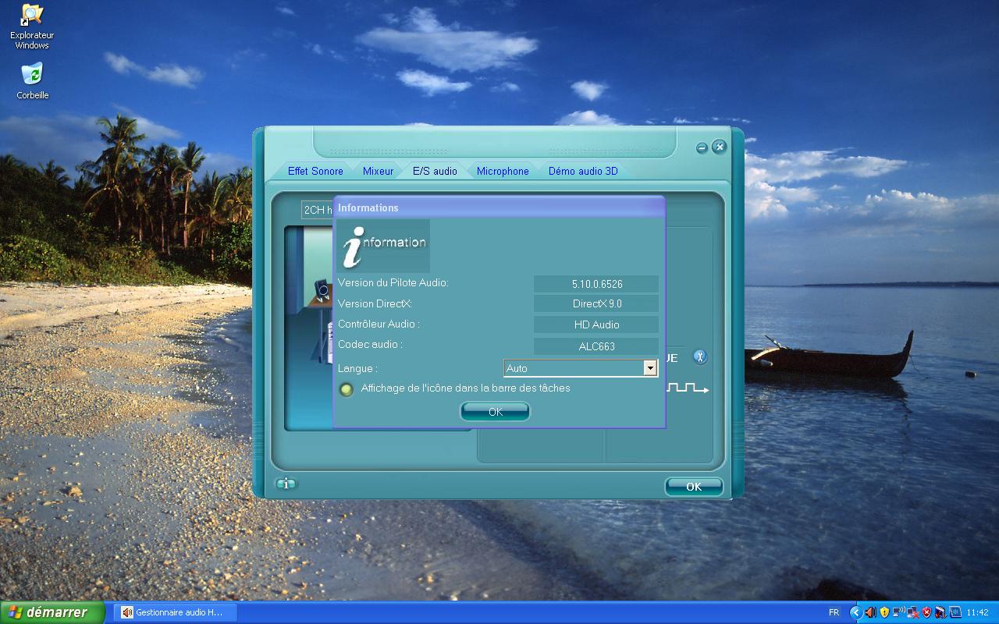Expand hidden system tray icons arrow
Viewport: 999px width, 624px height.
855,612
